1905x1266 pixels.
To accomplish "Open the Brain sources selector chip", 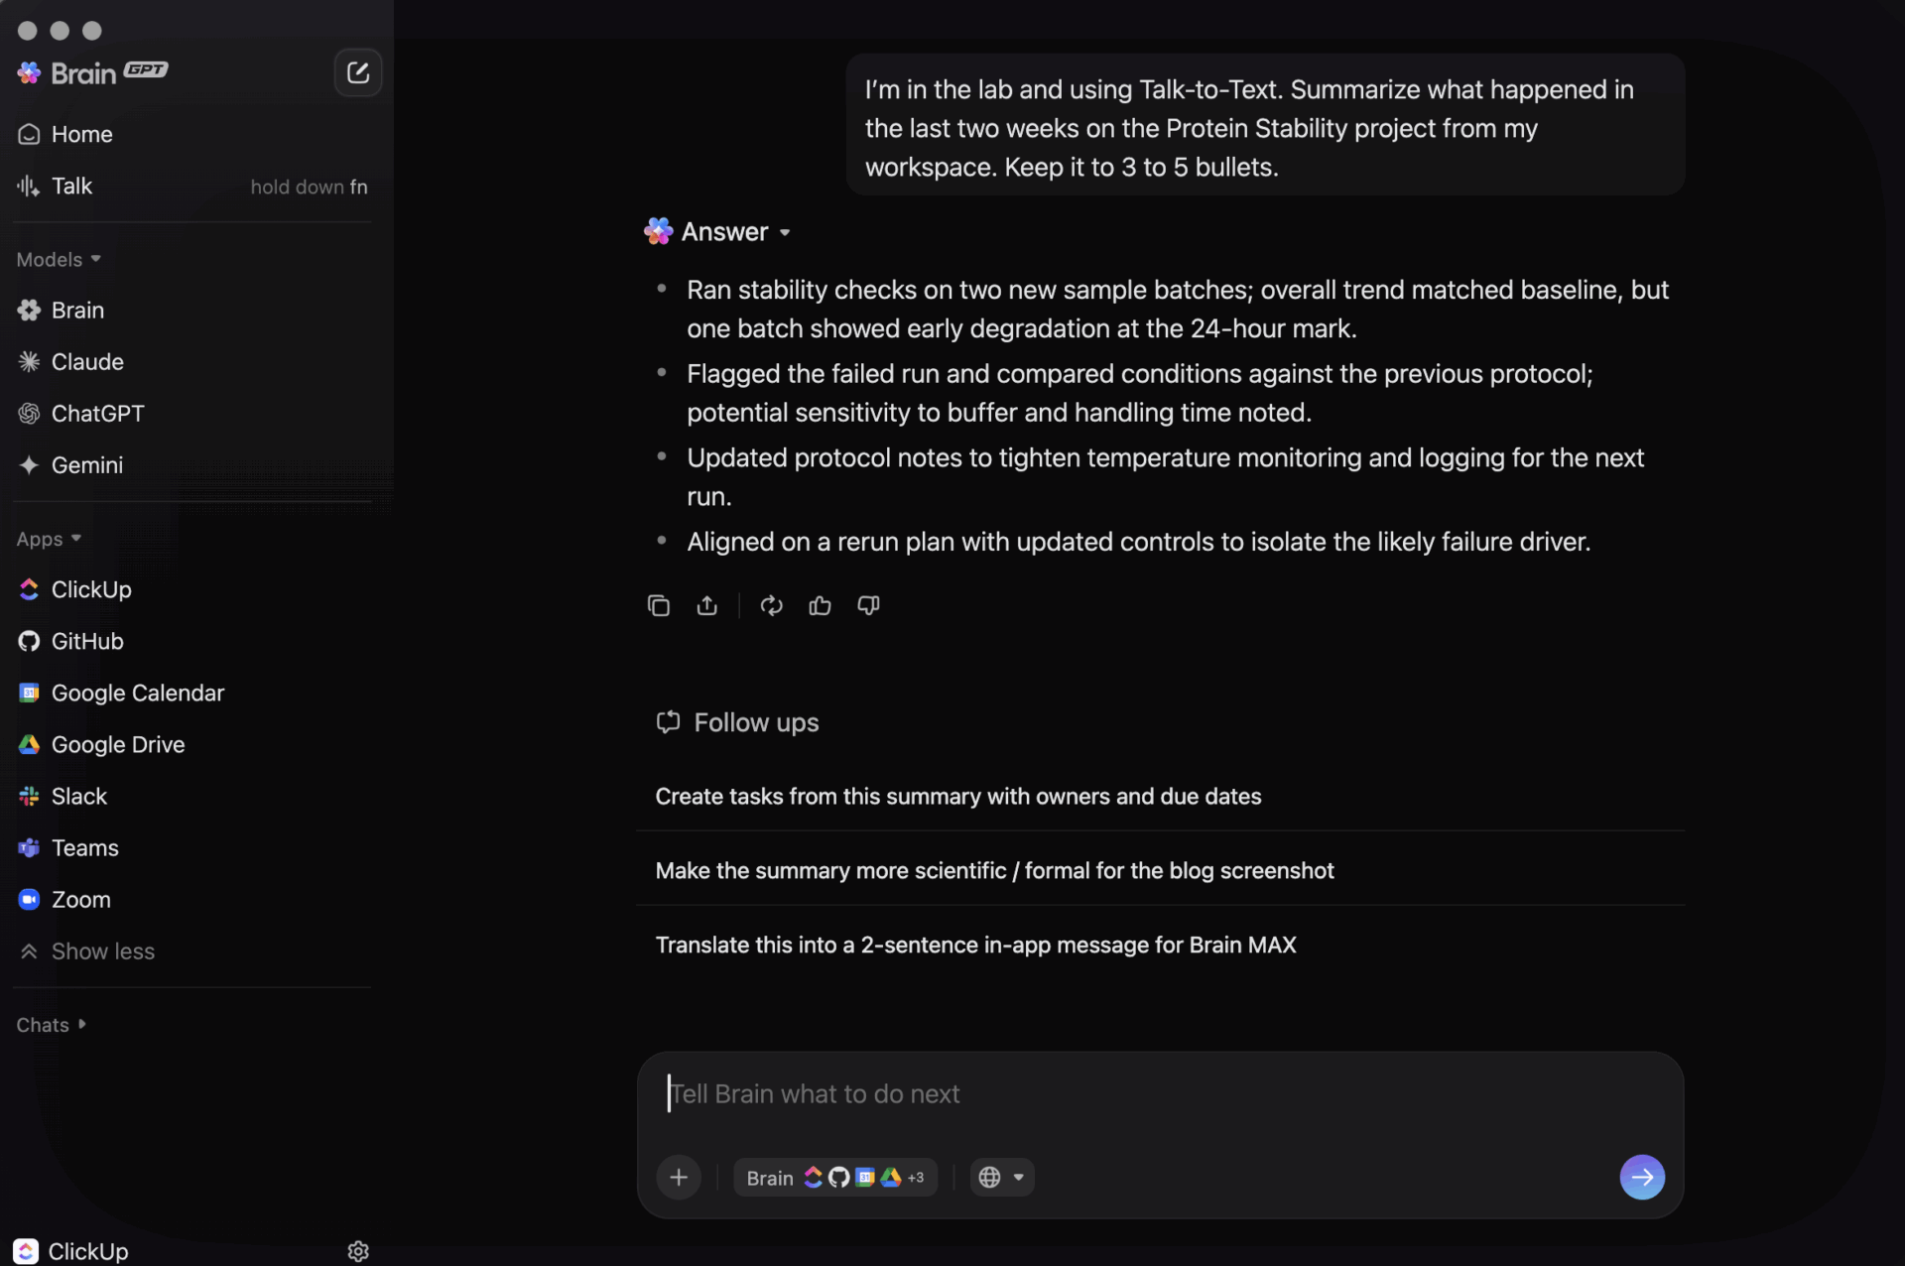I will (x=834, y=1177).
